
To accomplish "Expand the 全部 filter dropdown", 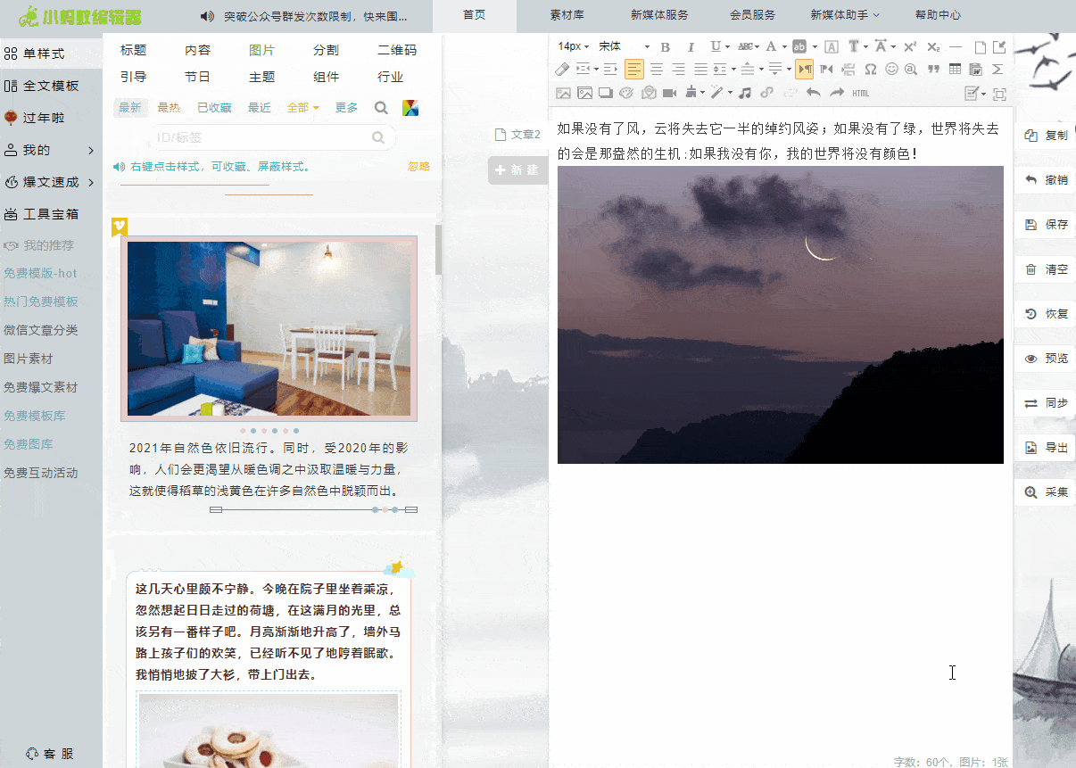I will (x=302, y=108).
